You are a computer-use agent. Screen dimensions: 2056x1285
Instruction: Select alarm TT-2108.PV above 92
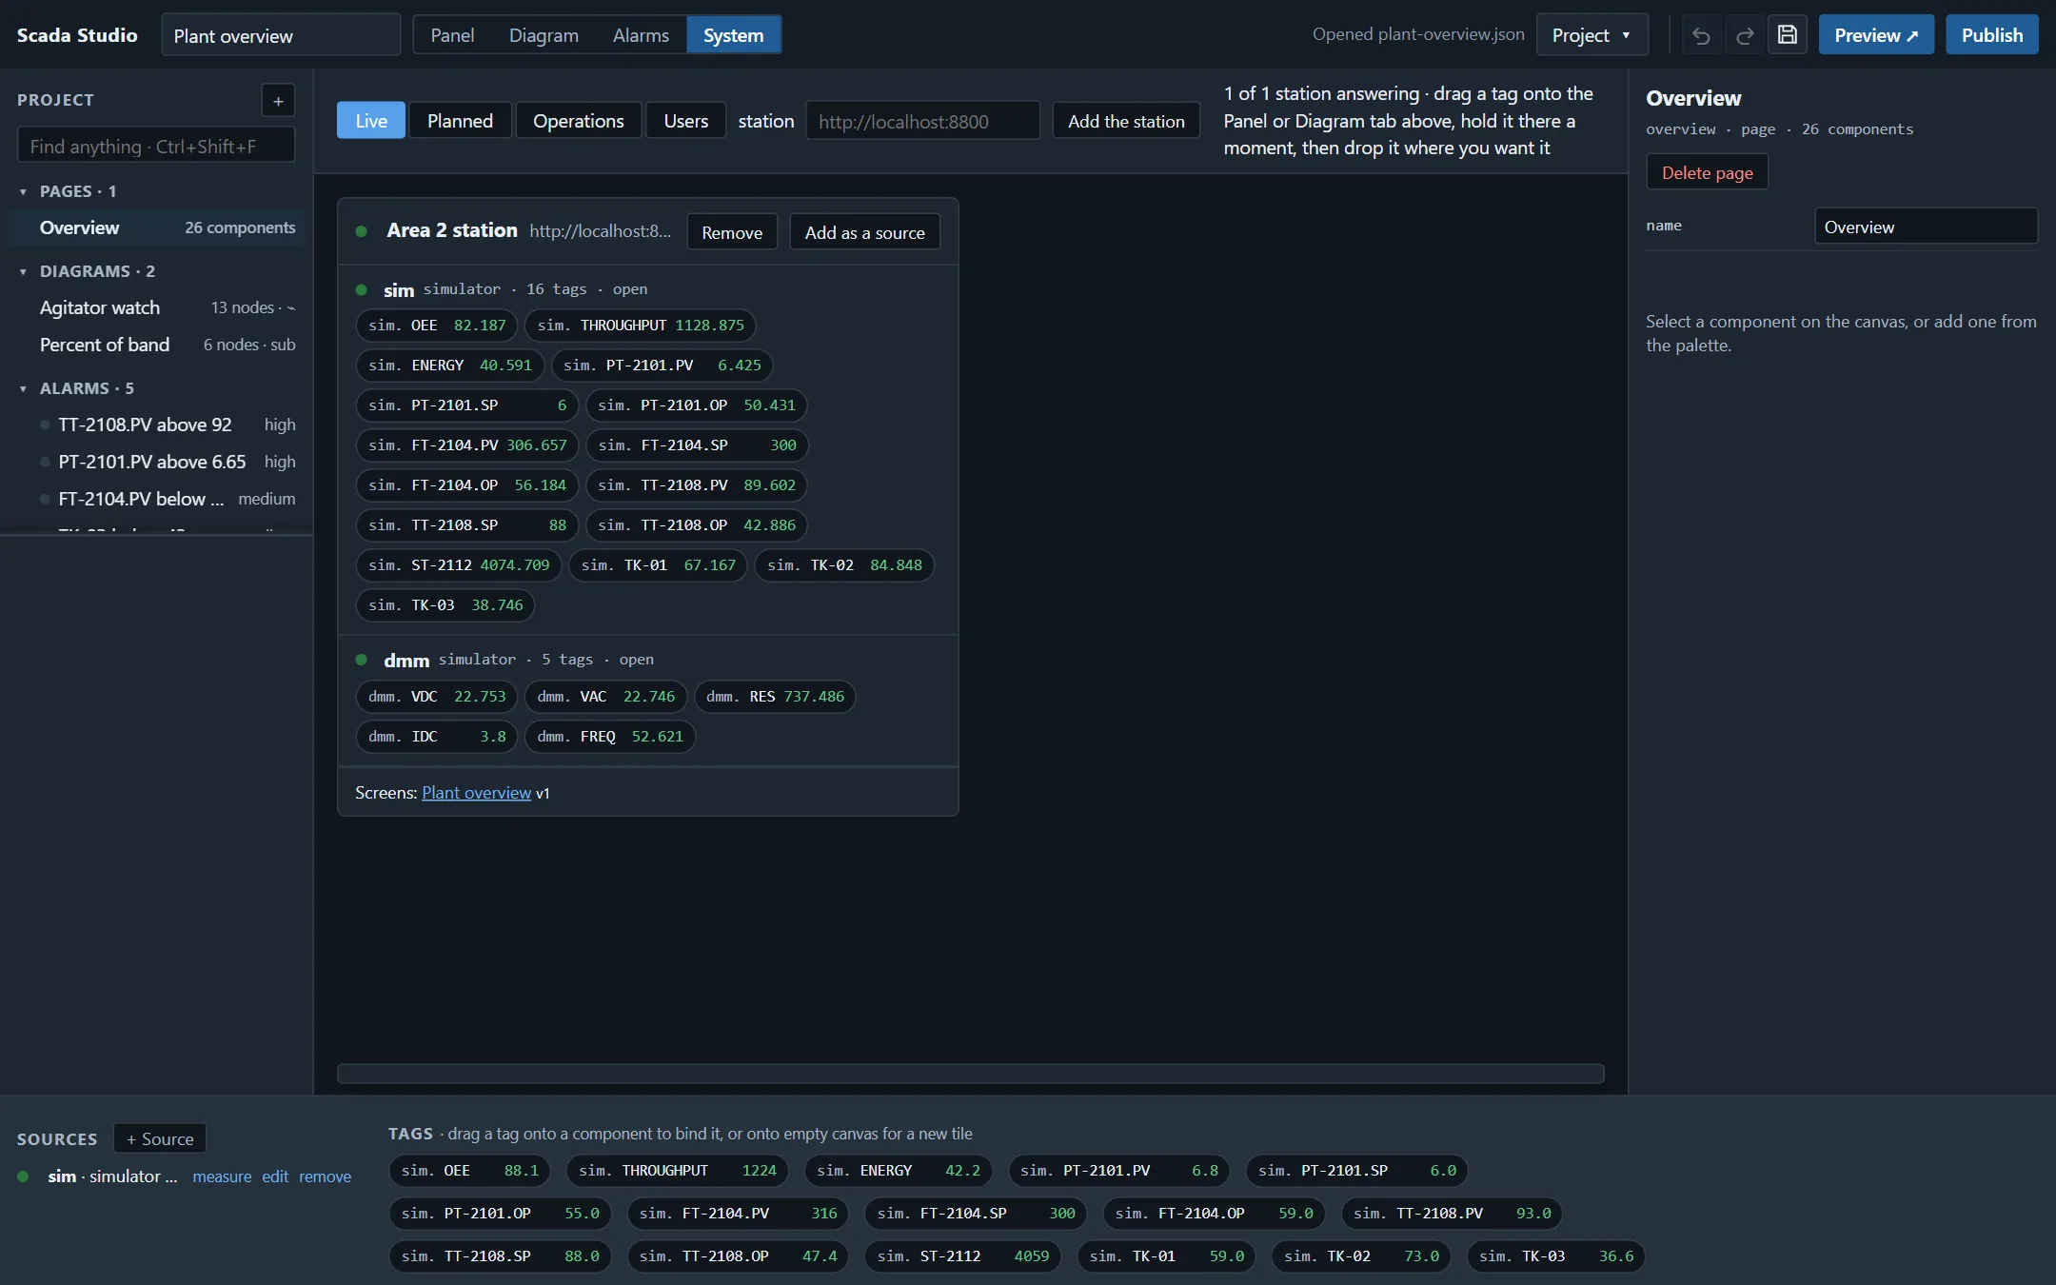pyautogui.click(x=156, y=425)
